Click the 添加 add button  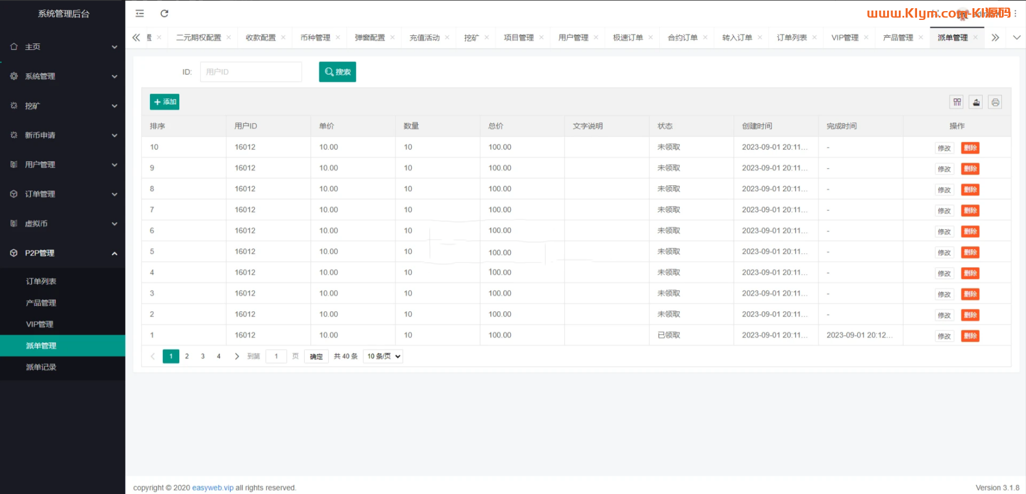(x=165, y=102)
